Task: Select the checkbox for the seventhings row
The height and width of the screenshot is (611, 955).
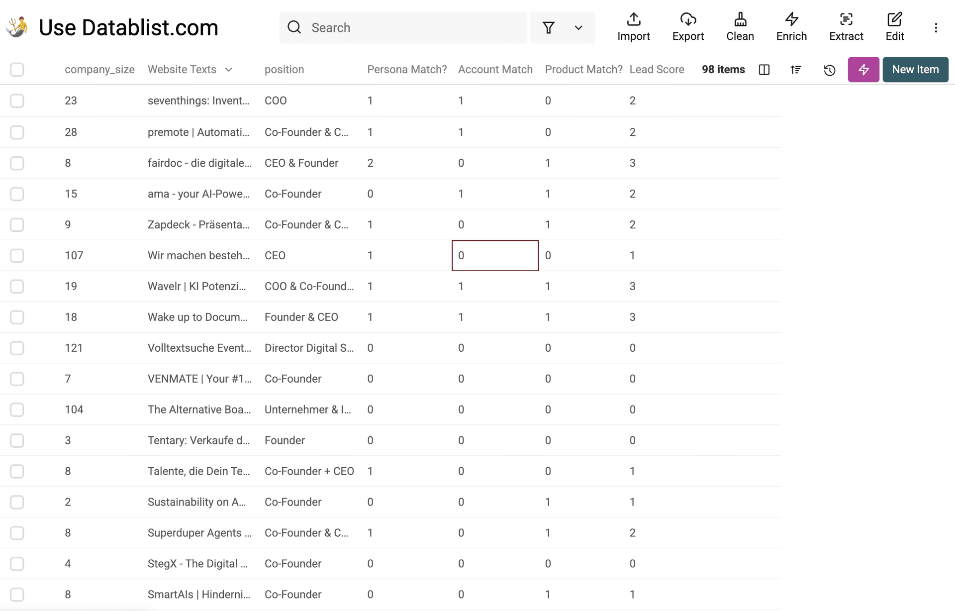Action: tap(17, 101)
